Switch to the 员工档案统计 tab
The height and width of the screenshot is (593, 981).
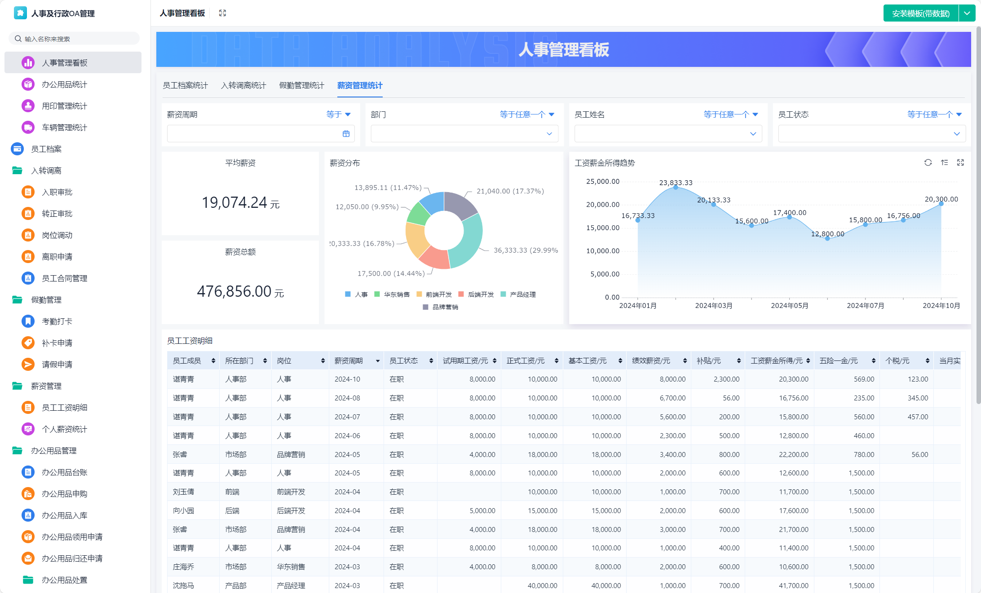[x=185, y=85]
